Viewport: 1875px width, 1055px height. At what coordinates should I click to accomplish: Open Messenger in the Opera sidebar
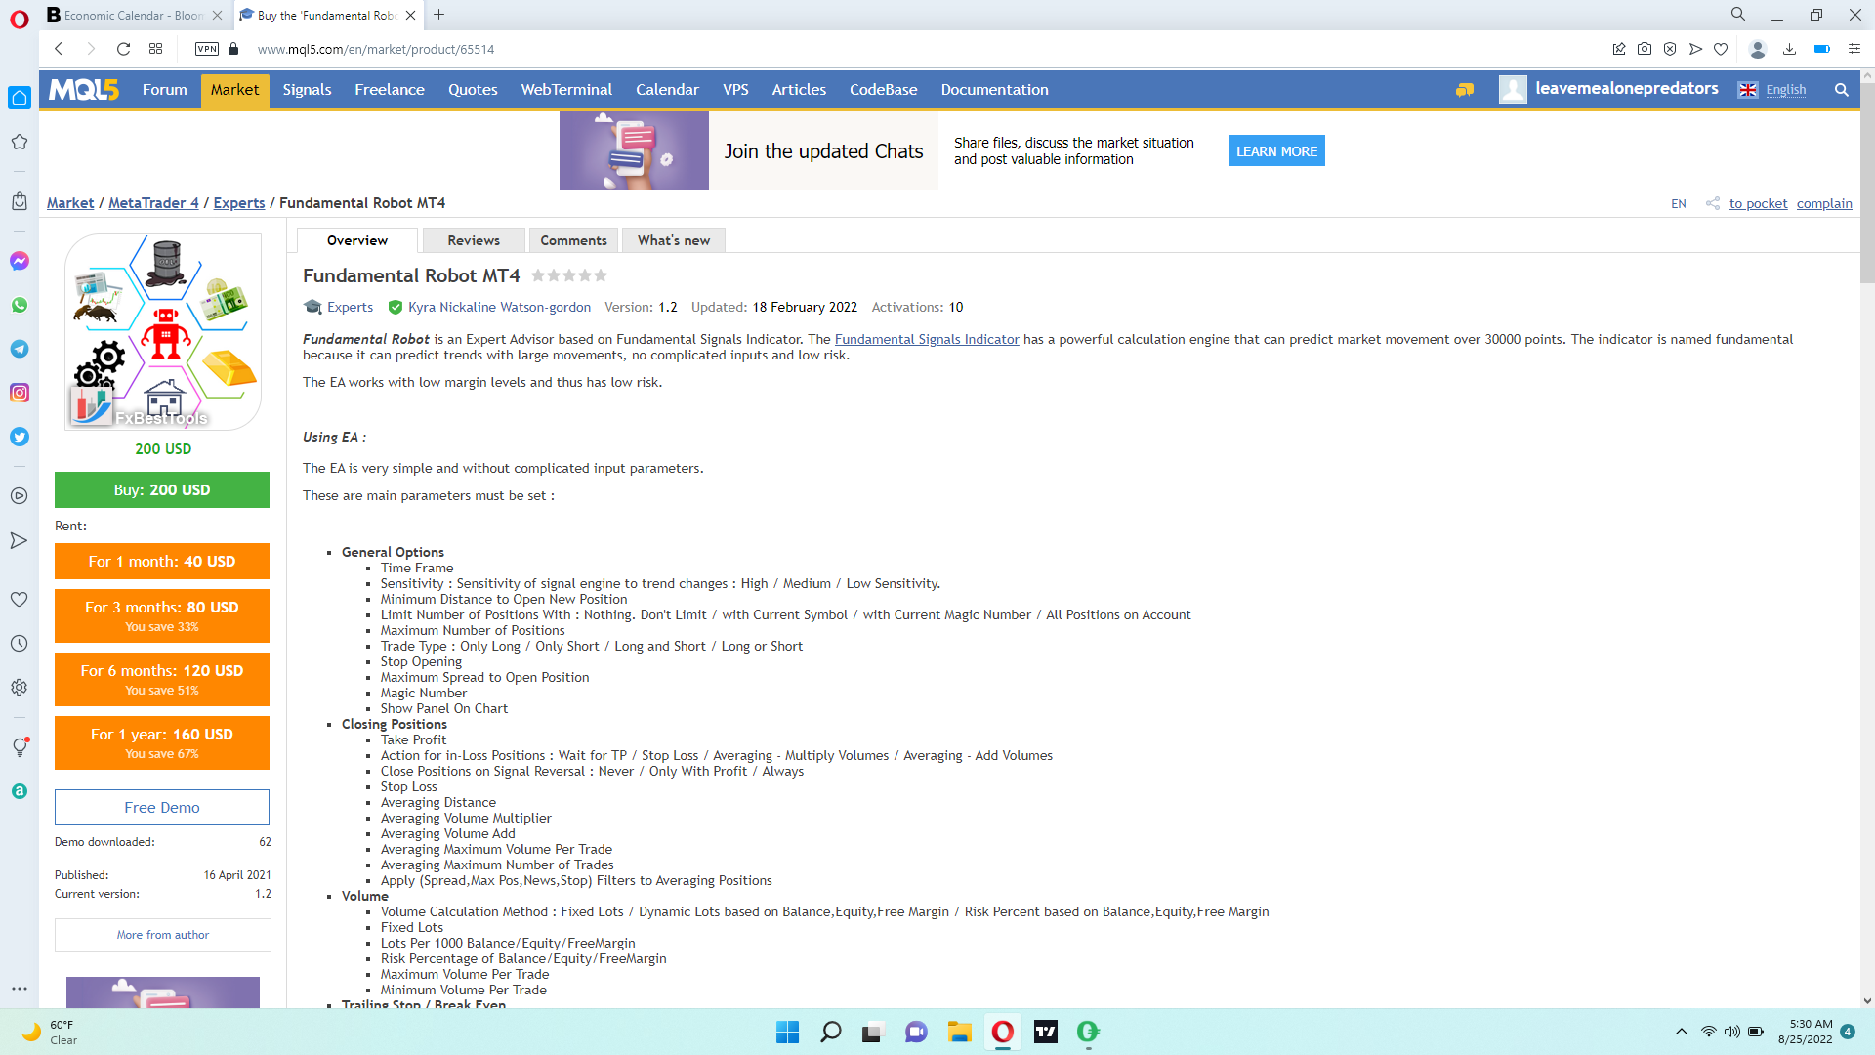pyautogui.click(x=20, y=261)
